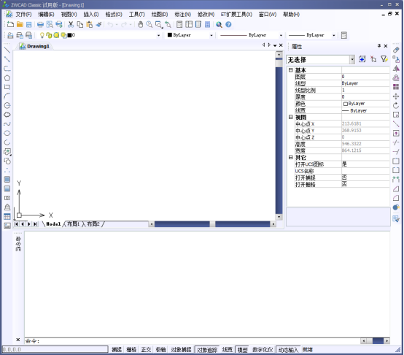Open the 无选择 selection dropdown
404x355 pixels.
coord(321,60)
